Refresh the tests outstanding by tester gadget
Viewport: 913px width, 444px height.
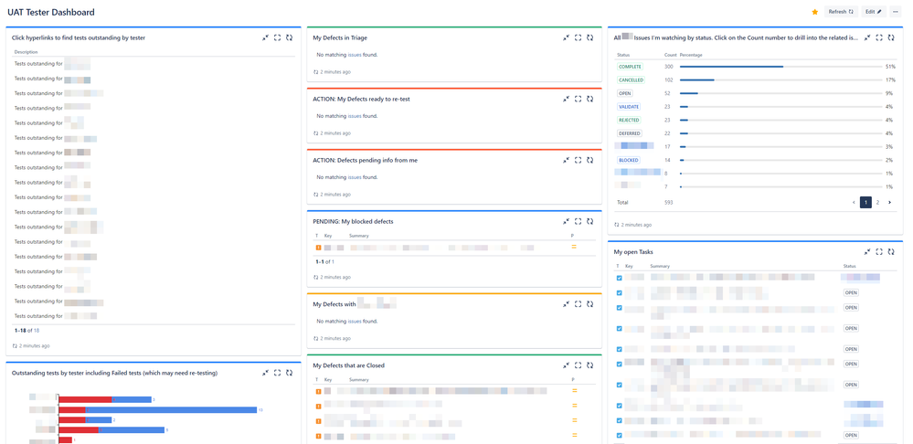click(x=289, y=37)
